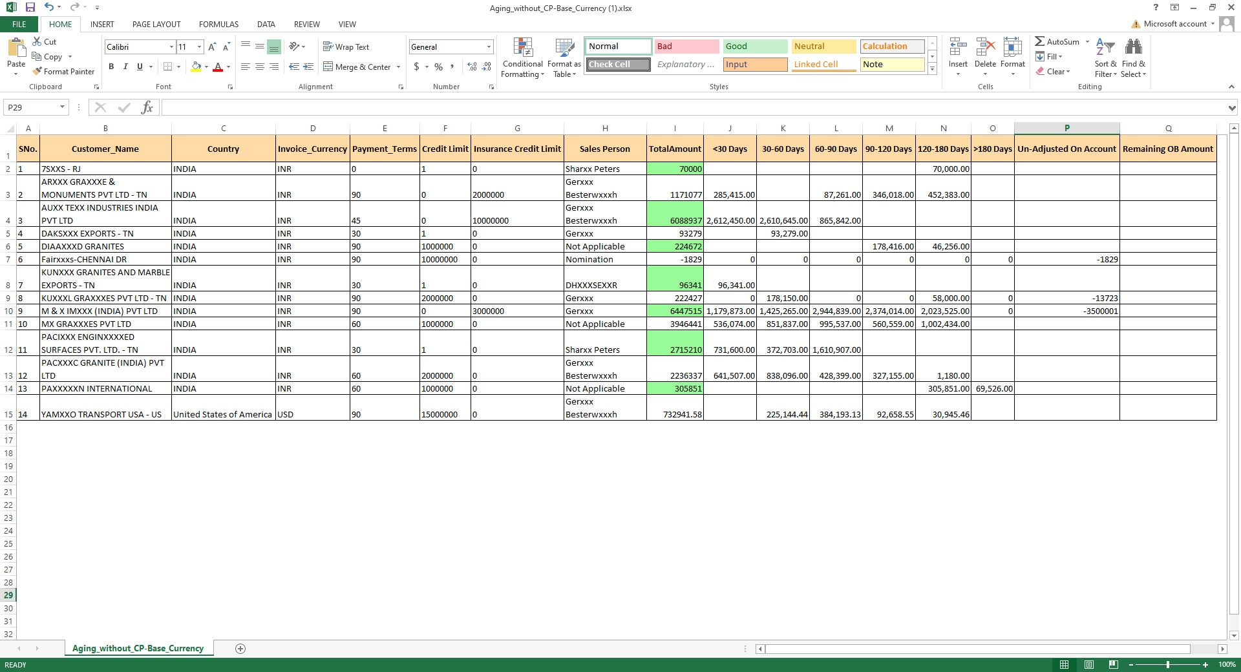Expand the Name Box dropdown arrow
Image resolution: width=1241 pixels, height=672 pixels.
(62, 107)
